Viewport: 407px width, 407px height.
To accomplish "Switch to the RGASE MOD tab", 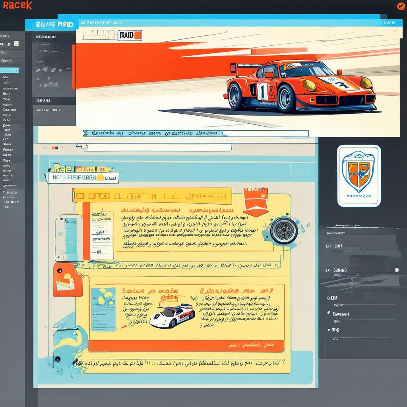I will click(x=52, y=24).
